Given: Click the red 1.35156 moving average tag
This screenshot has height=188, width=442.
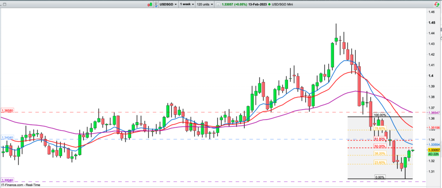Looking at the screenshot, I should pos(424,128).
